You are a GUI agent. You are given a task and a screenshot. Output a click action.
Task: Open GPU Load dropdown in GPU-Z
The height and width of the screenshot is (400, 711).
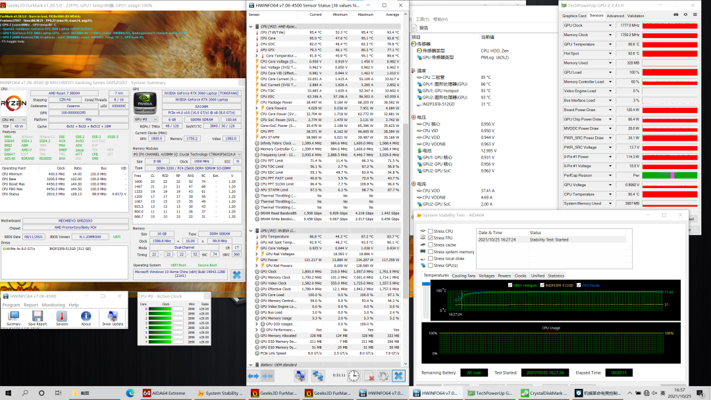[x=610, y=72]
